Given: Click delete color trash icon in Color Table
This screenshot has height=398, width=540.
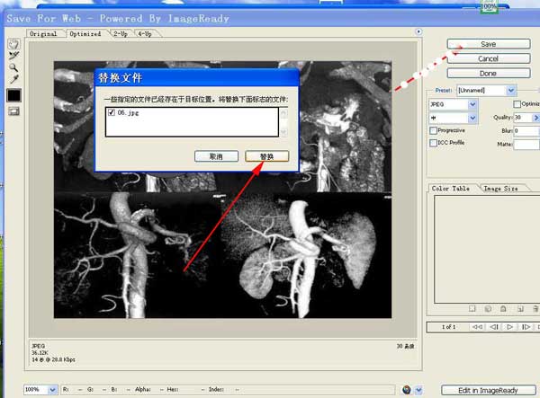Looking at the screenshot, I should 535,309.
